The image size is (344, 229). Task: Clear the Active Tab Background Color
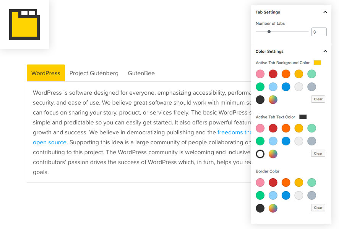[x=318, y=99]
